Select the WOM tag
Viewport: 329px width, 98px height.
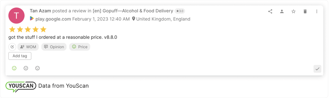[x=28, y=47]
